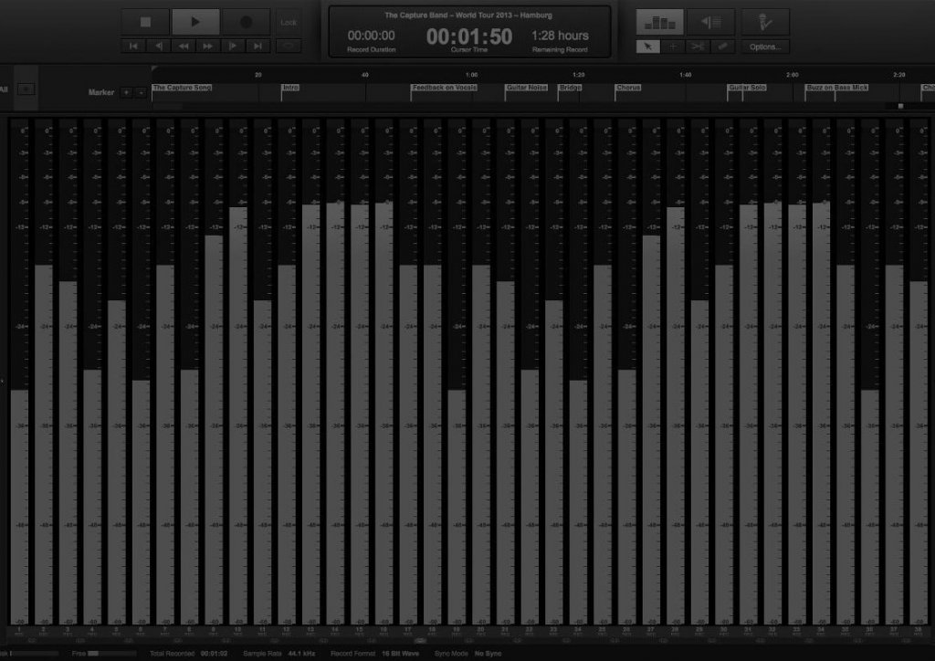Go to the next marker
Screen dimensions: 935x661
[233, 46]
